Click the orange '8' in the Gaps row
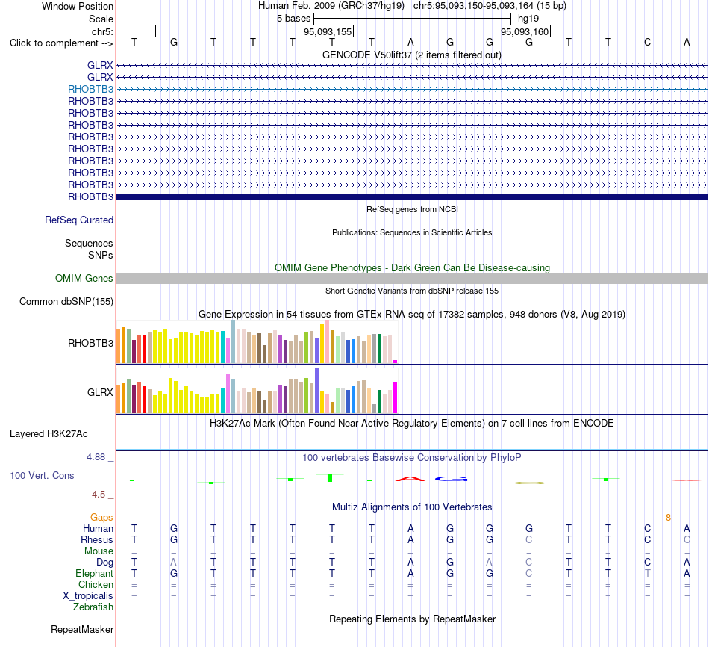The width and height of the screenshot is (709, 647). click(x=668, y=518)
